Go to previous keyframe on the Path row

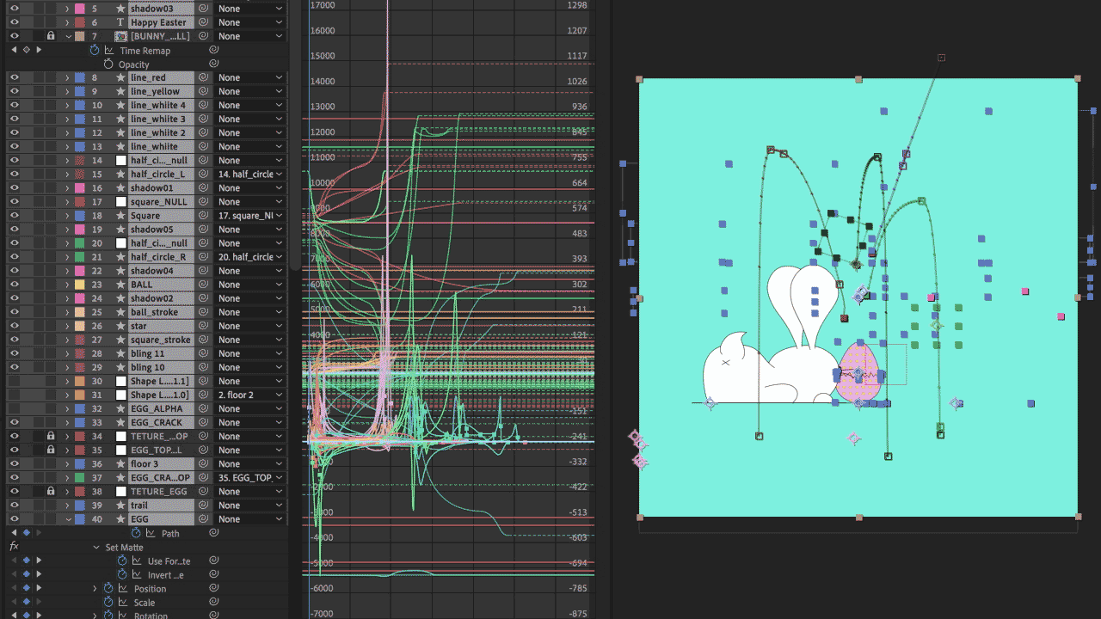tap(14, 533)
